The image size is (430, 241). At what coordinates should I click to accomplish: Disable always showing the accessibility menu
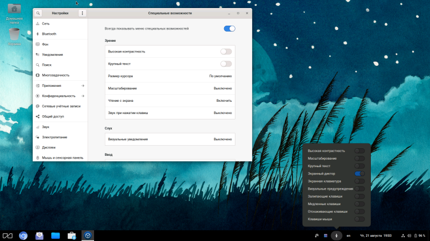point(230,28)
